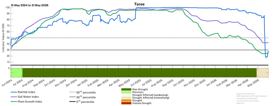Click the light green Recovery segment in June 2024
273x106 pixels.
(17, 72)
